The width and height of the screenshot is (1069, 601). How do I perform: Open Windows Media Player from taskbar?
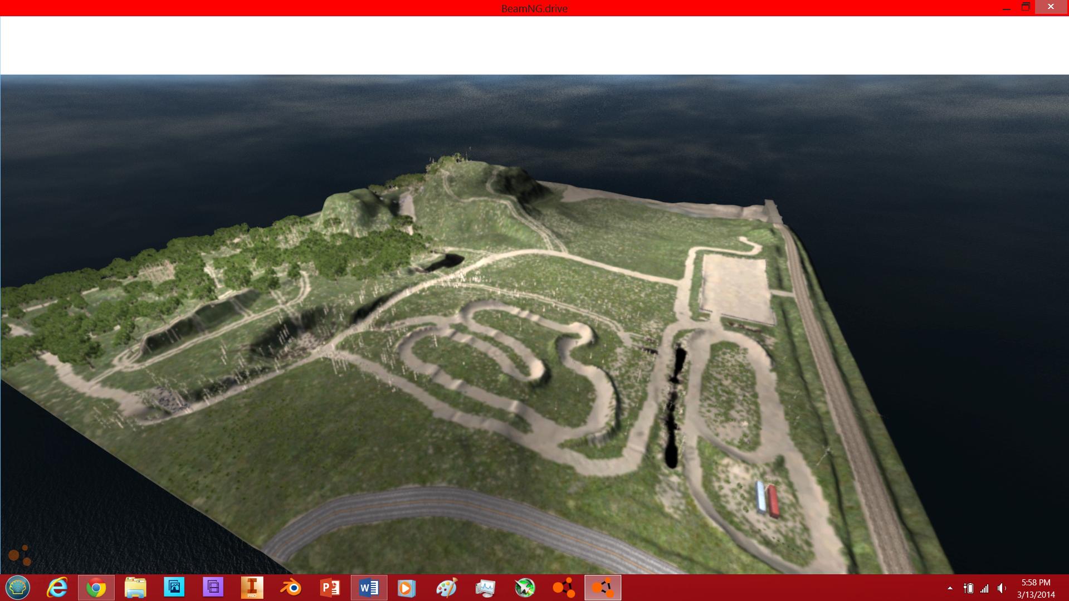pos(407,588)
